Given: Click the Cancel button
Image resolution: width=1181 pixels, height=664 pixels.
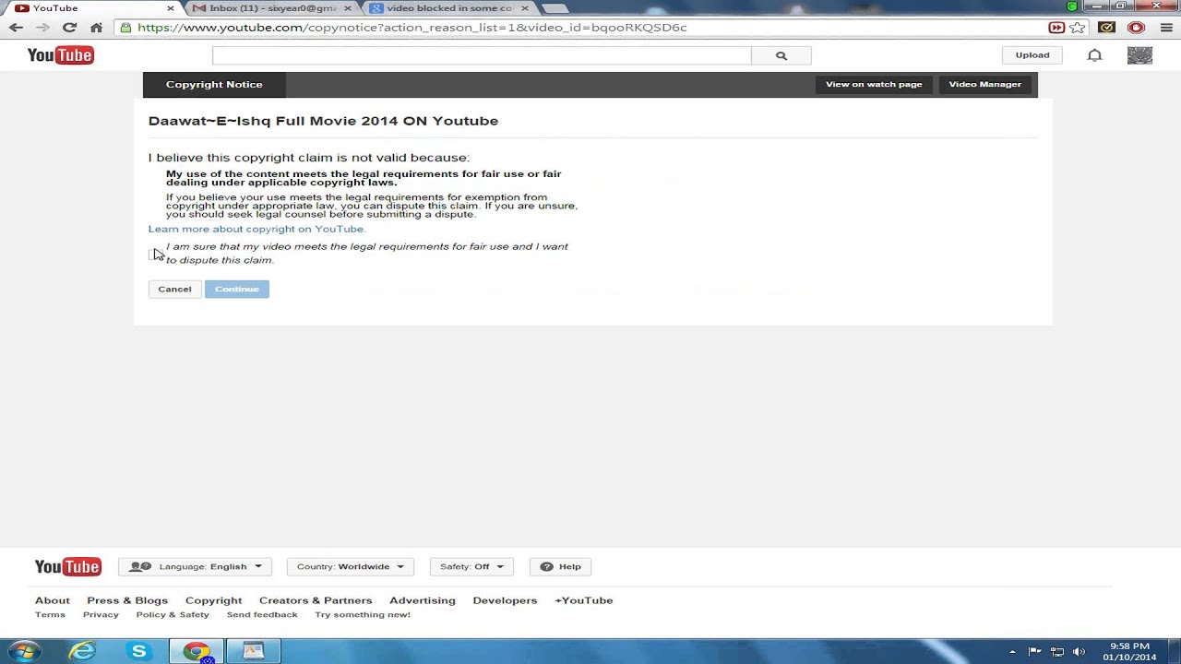Looking at the screenshot, I should click(174, 290).
